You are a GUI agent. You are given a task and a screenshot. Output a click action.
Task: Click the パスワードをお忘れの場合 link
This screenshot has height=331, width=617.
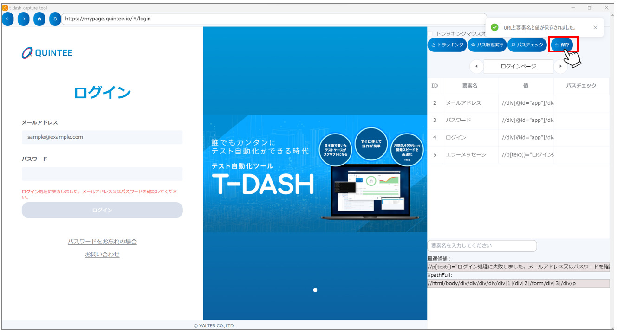click(102, 242)
